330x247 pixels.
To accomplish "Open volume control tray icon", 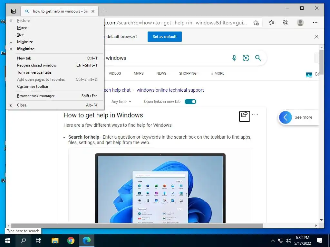I will point(288,241).
